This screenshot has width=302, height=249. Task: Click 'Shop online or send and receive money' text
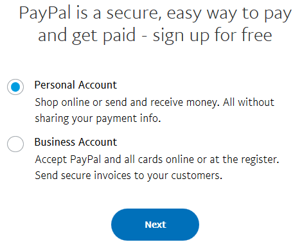(127, 102)
